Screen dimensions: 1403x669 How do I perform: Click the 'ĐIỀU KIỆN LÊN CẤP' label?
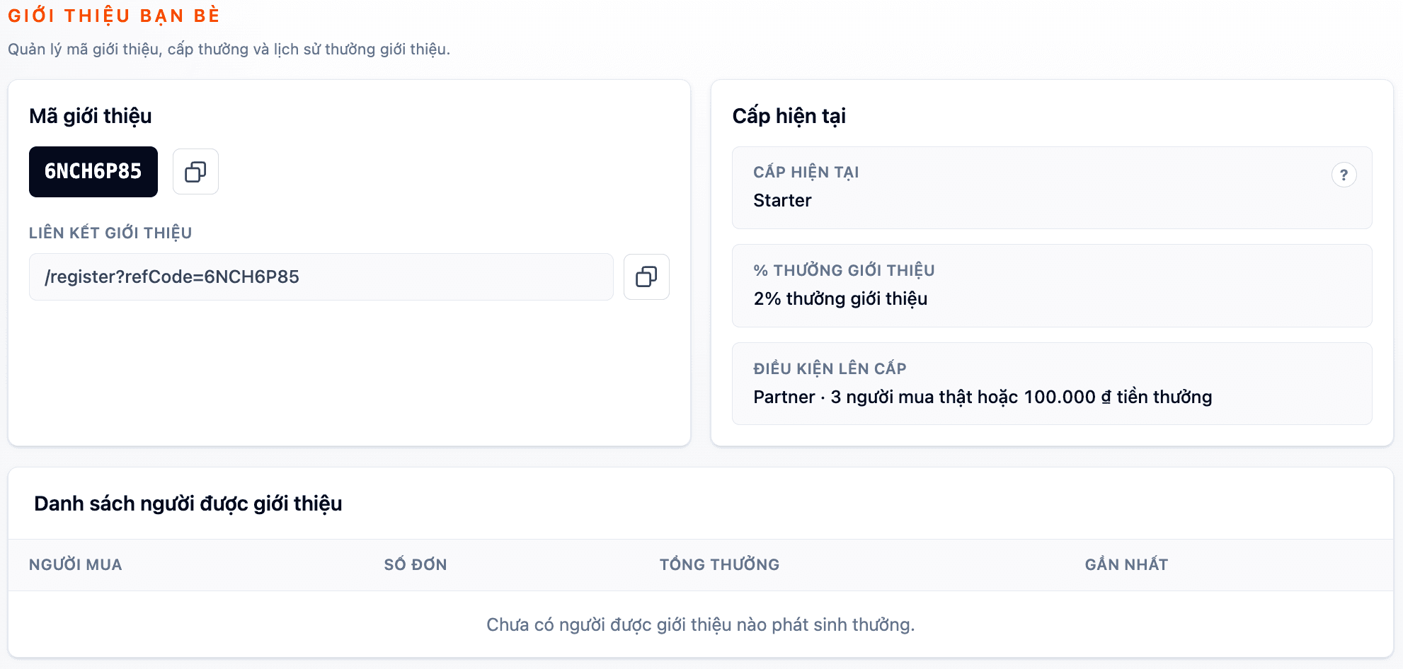click(x=830, y=368)
